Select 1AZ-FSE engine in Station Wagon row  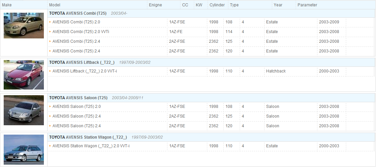click(177, 146)
